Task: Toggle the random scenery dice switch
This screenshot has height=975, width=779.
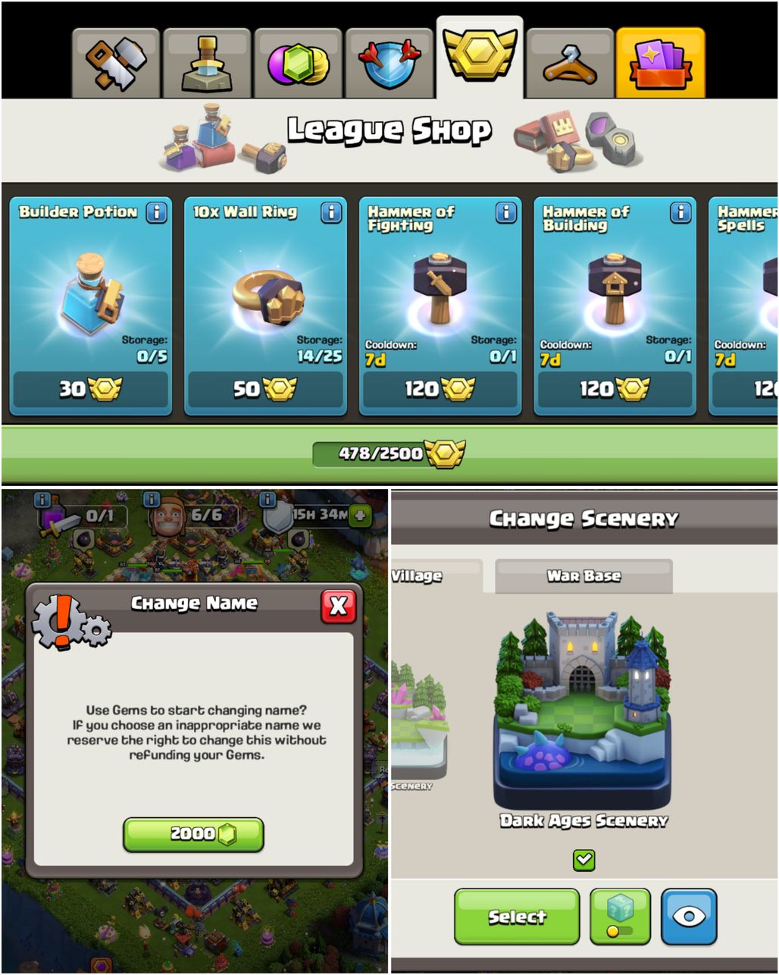Action: [x=620, y=917]
